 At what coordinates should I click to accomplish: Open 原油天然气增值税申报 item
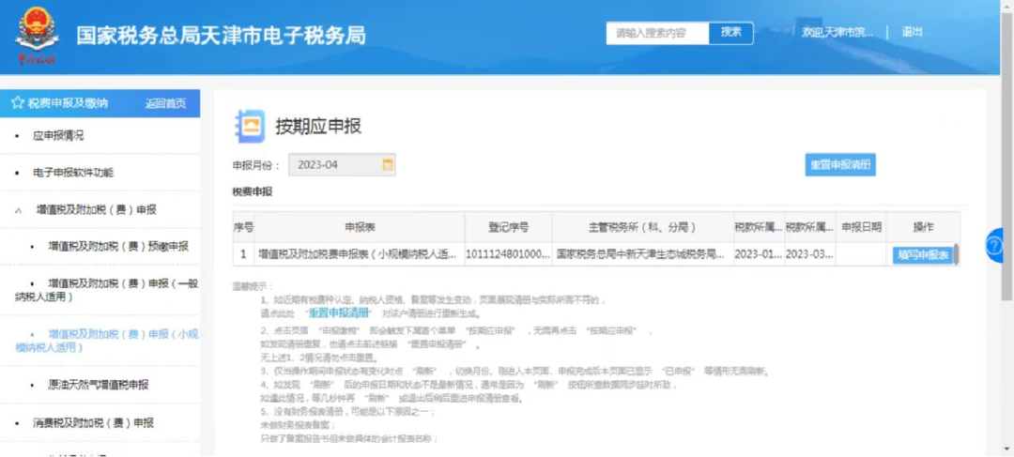tap(100, 385)
